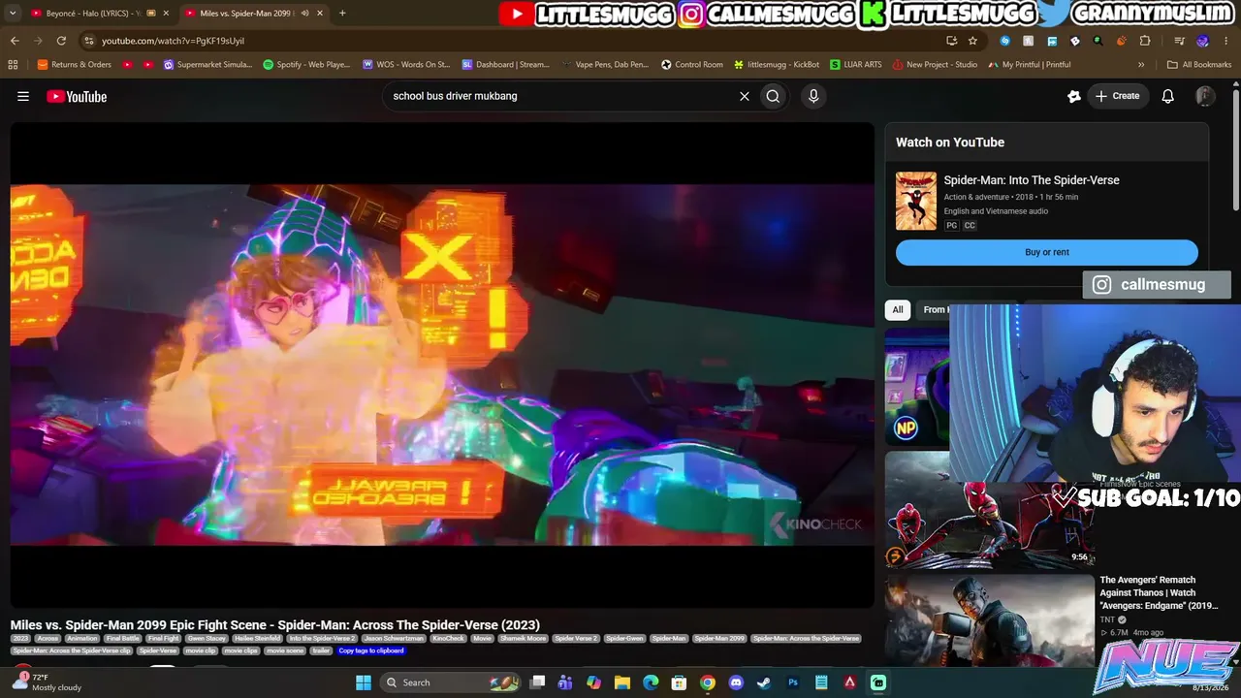Screen dimensions: 1241x698
Task: Play the Spider-Man video player
Action: coord(442,365)
